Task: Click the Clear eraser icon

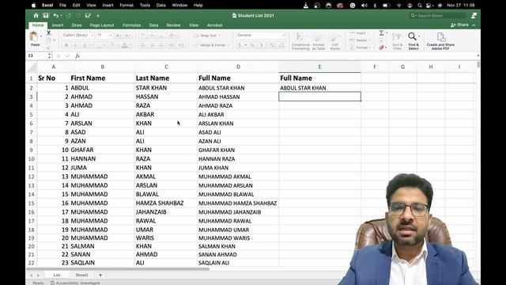Action: 381,47
